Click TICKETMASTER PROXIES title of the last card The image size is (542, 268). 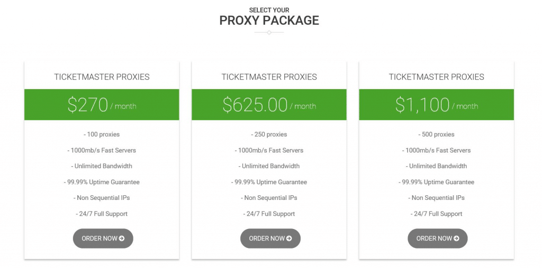(437, 77)
